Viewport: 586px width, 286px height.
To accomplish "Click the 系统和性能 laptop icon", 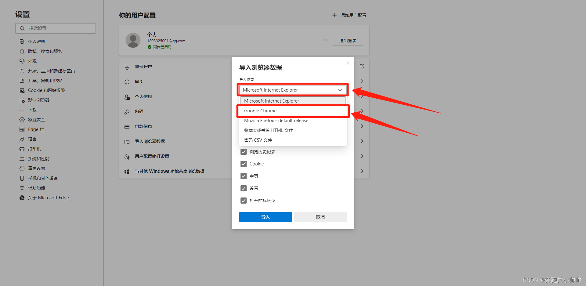I will (x=22, y=159).
